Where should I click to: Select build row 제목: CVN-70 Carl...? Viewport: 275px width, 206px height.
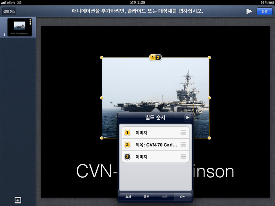coord(156,145)
